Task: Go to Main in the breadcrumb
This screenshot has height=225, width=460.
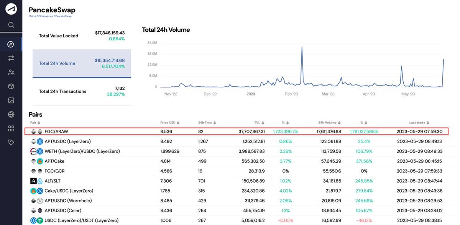Action: tap(32, 16)
